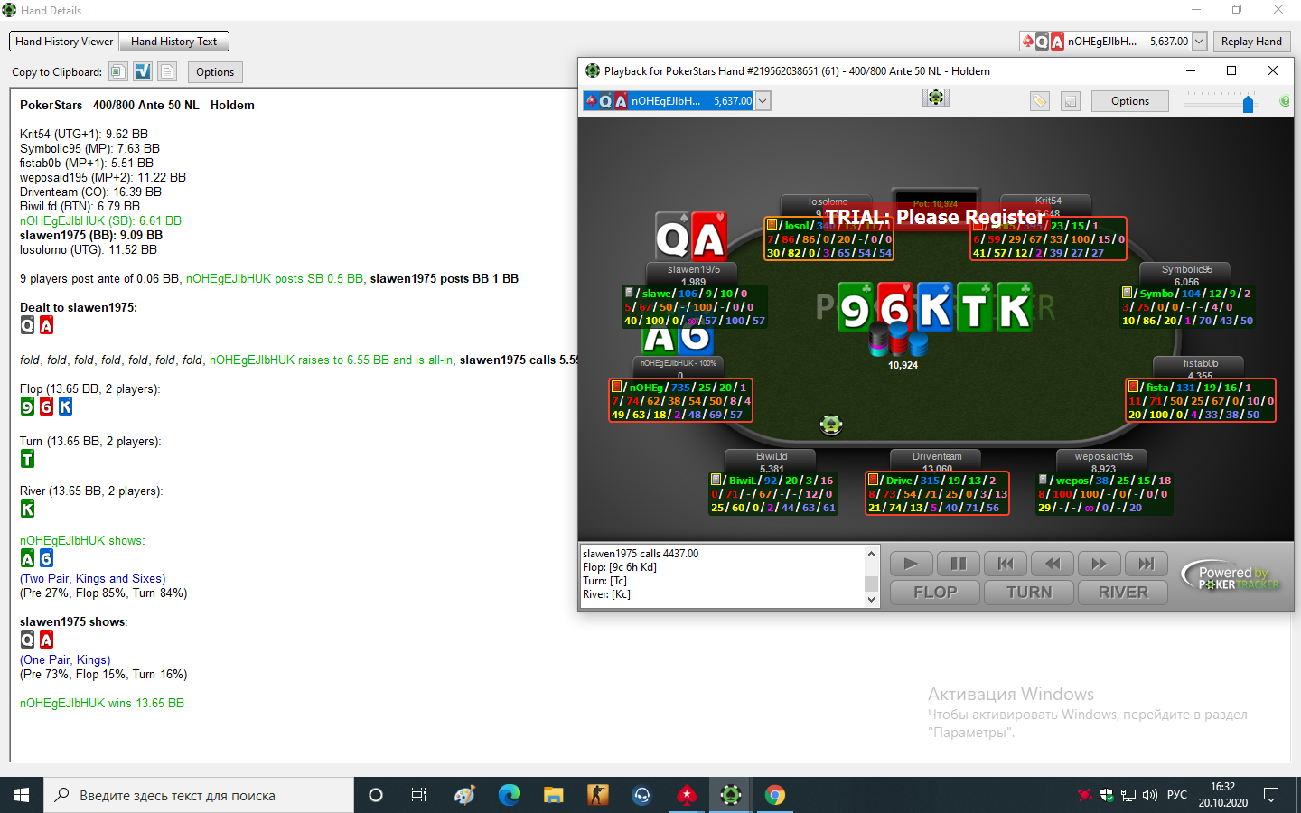Click the Powered by PokerTracker logo
This screenshot has height=813, width=1301.
click(1232, 577)
